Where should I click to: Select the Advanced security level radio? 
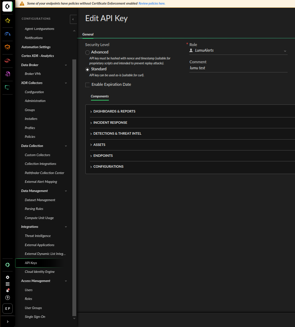(x=87, y=52)
